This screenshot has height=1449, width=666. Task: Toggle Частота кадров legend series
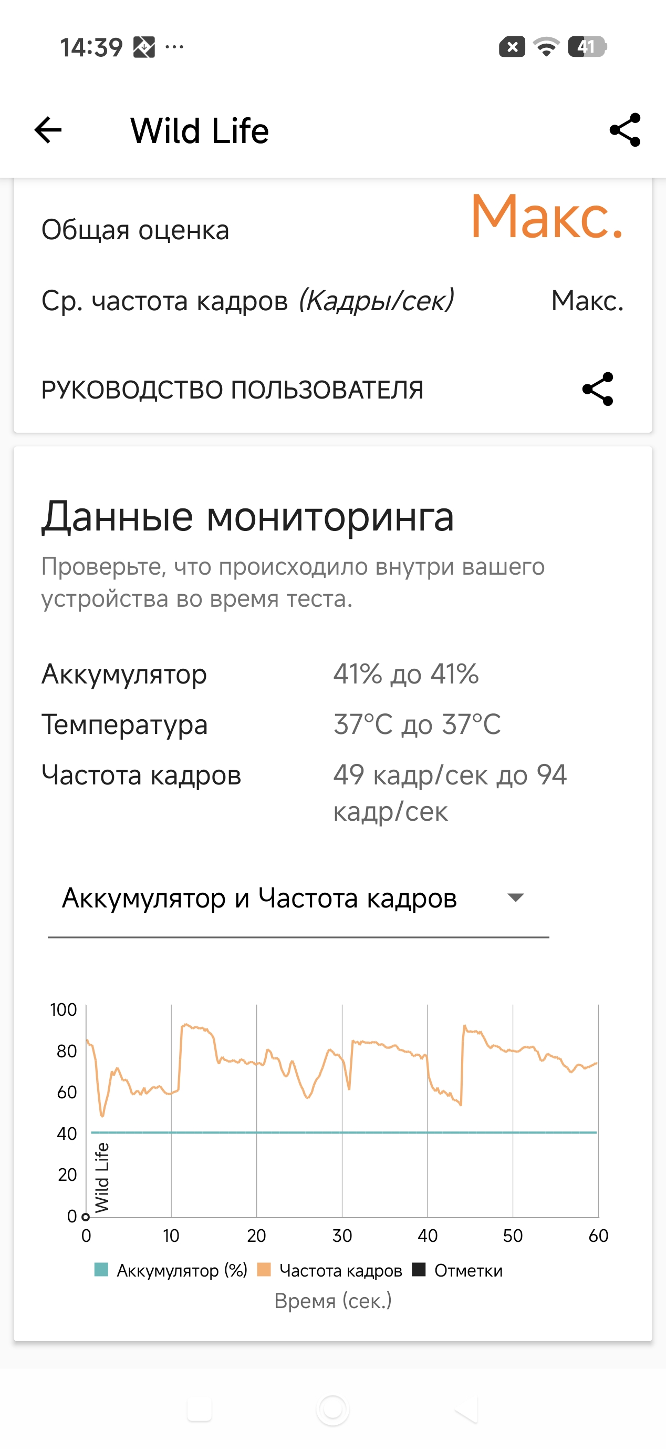click(x=330, y=1270)
